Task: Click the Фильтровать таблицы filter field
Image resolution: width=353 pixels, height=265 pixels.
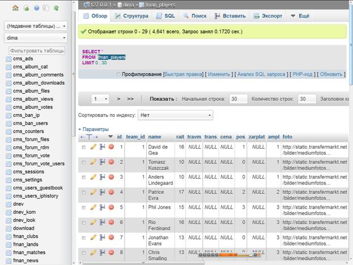Action: [x=36, y=51]
